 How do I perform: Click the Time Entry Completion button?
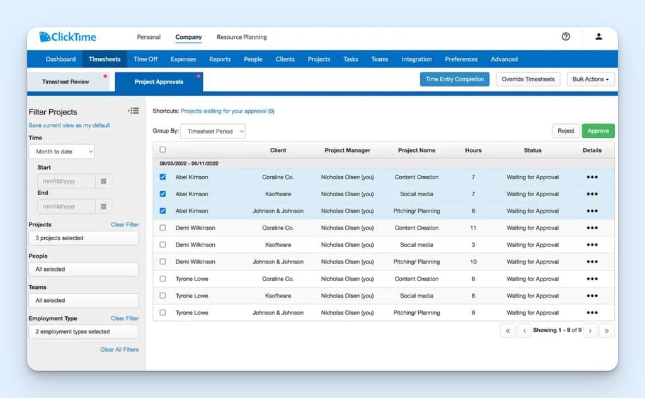click(455, 79)
